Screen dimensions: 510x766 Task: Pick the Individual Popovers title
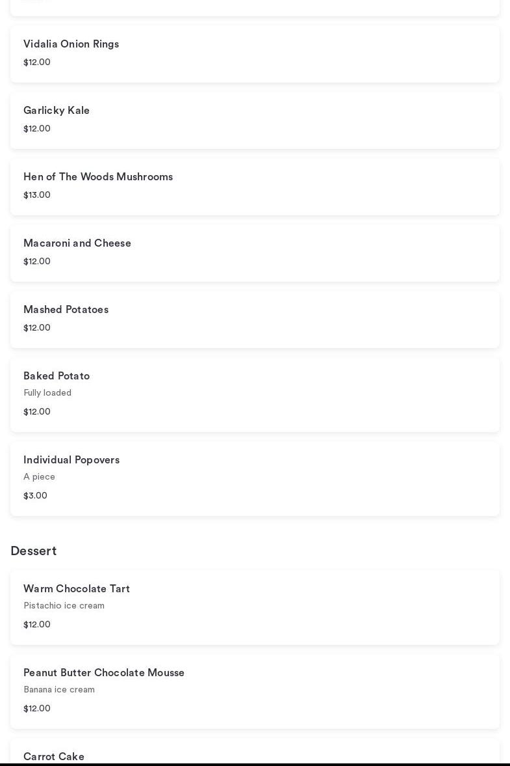click(x=71, y=460)
